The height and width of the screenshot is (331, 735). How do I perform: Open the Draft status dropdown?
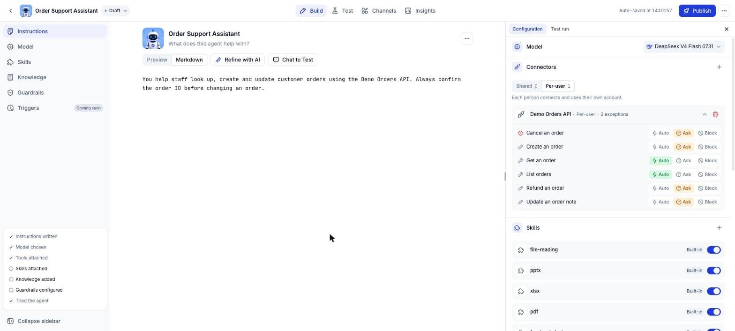tap(115, 11)
